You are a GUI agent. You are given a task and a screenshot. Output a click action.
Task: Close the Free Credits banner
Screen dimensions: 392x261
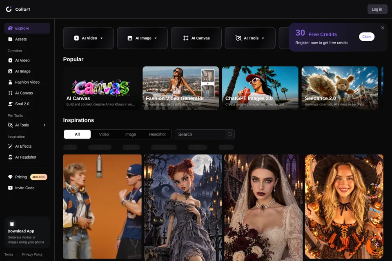pos(383,28)
